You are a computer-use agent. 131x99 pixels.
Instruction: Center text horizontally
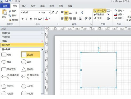[66, 19]
